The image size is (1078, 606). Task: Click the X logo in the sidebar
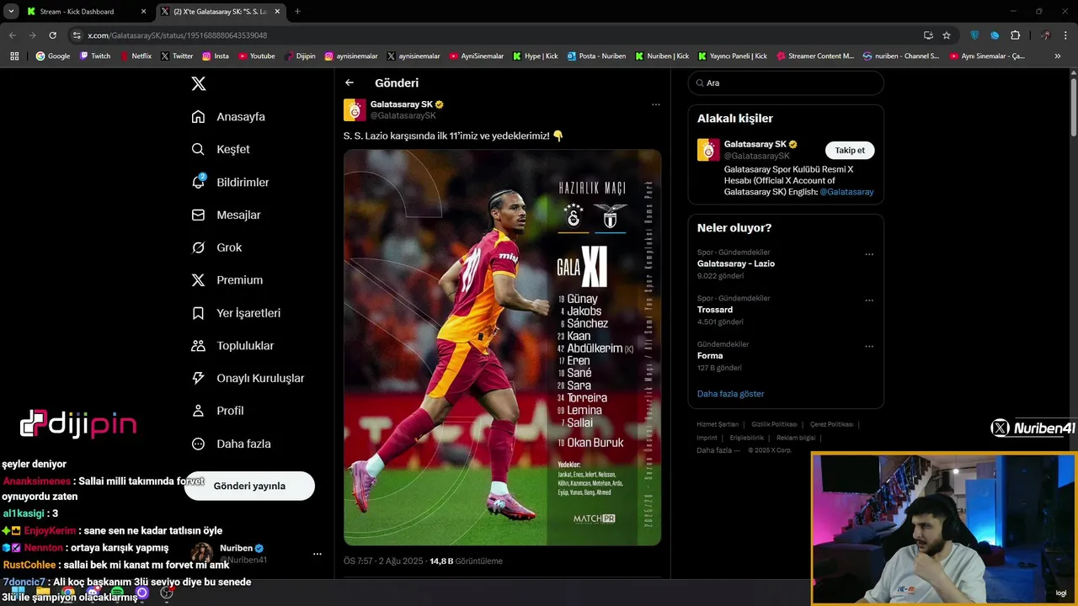coord(198,83)
